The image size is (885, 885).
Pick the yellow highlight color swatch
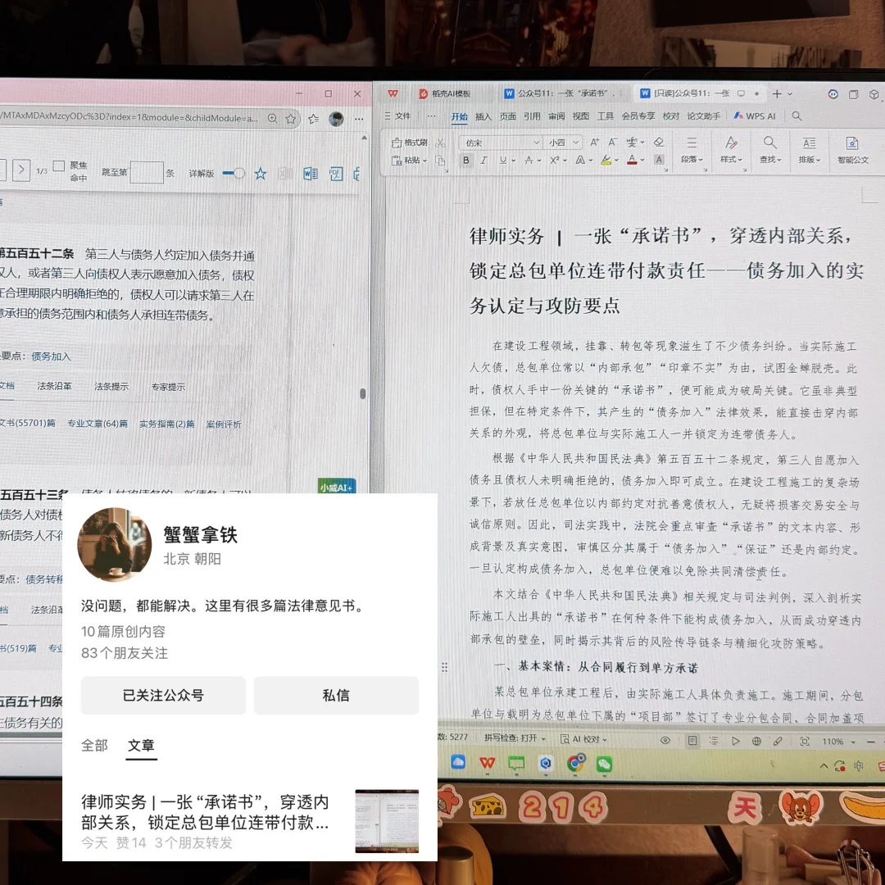point(606,161)
